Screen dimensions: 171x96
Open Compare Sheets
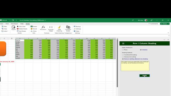point(68,29)
